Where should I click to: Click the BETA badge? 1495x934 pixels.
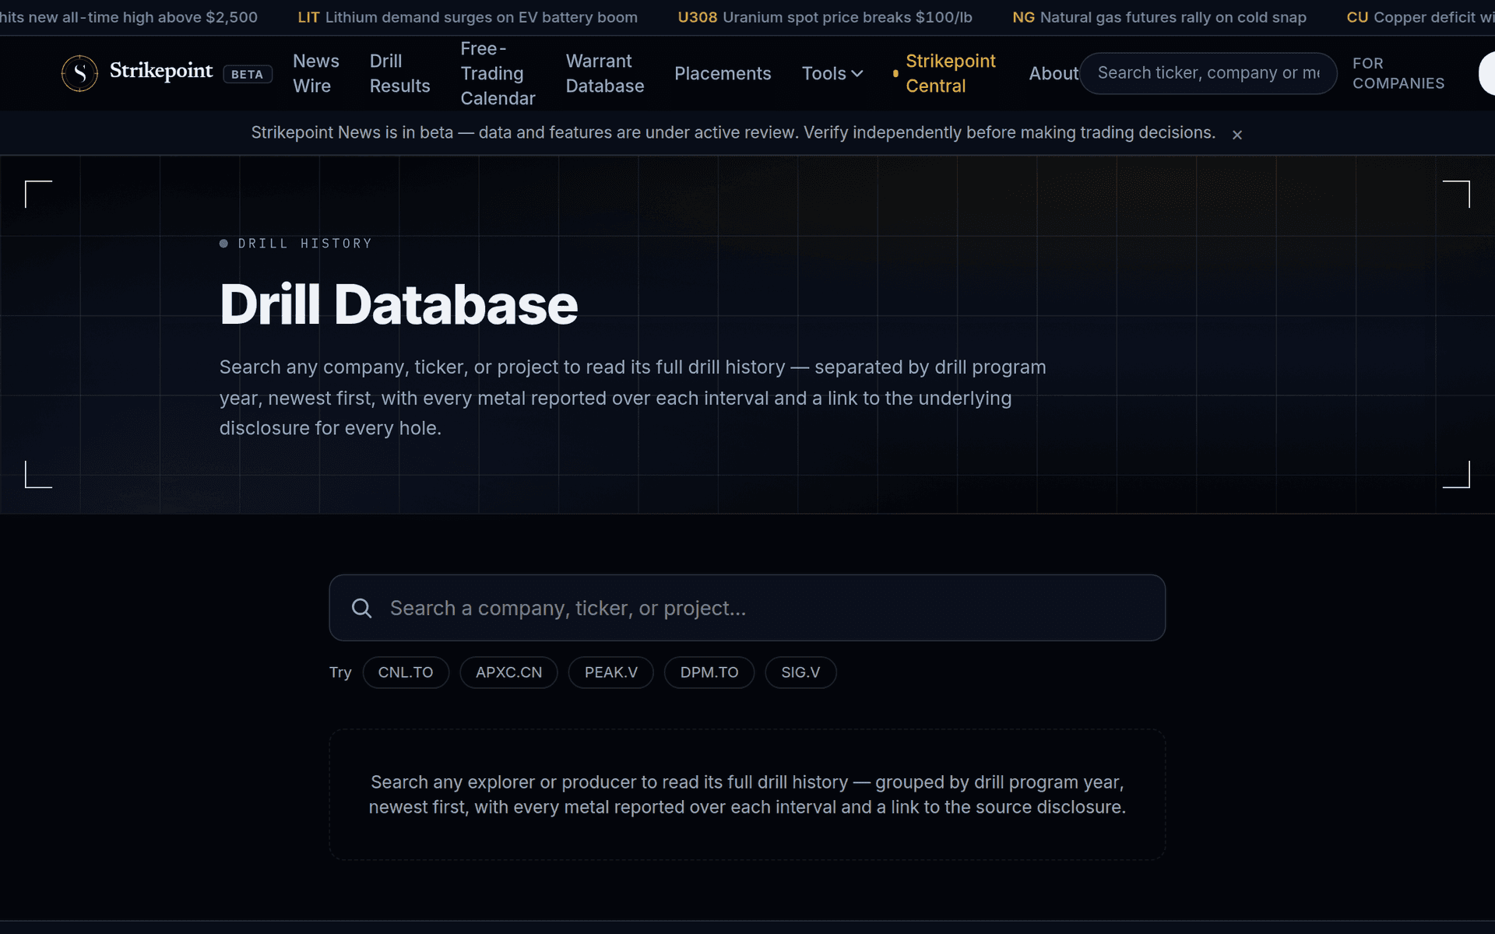[x=248, y=74]
